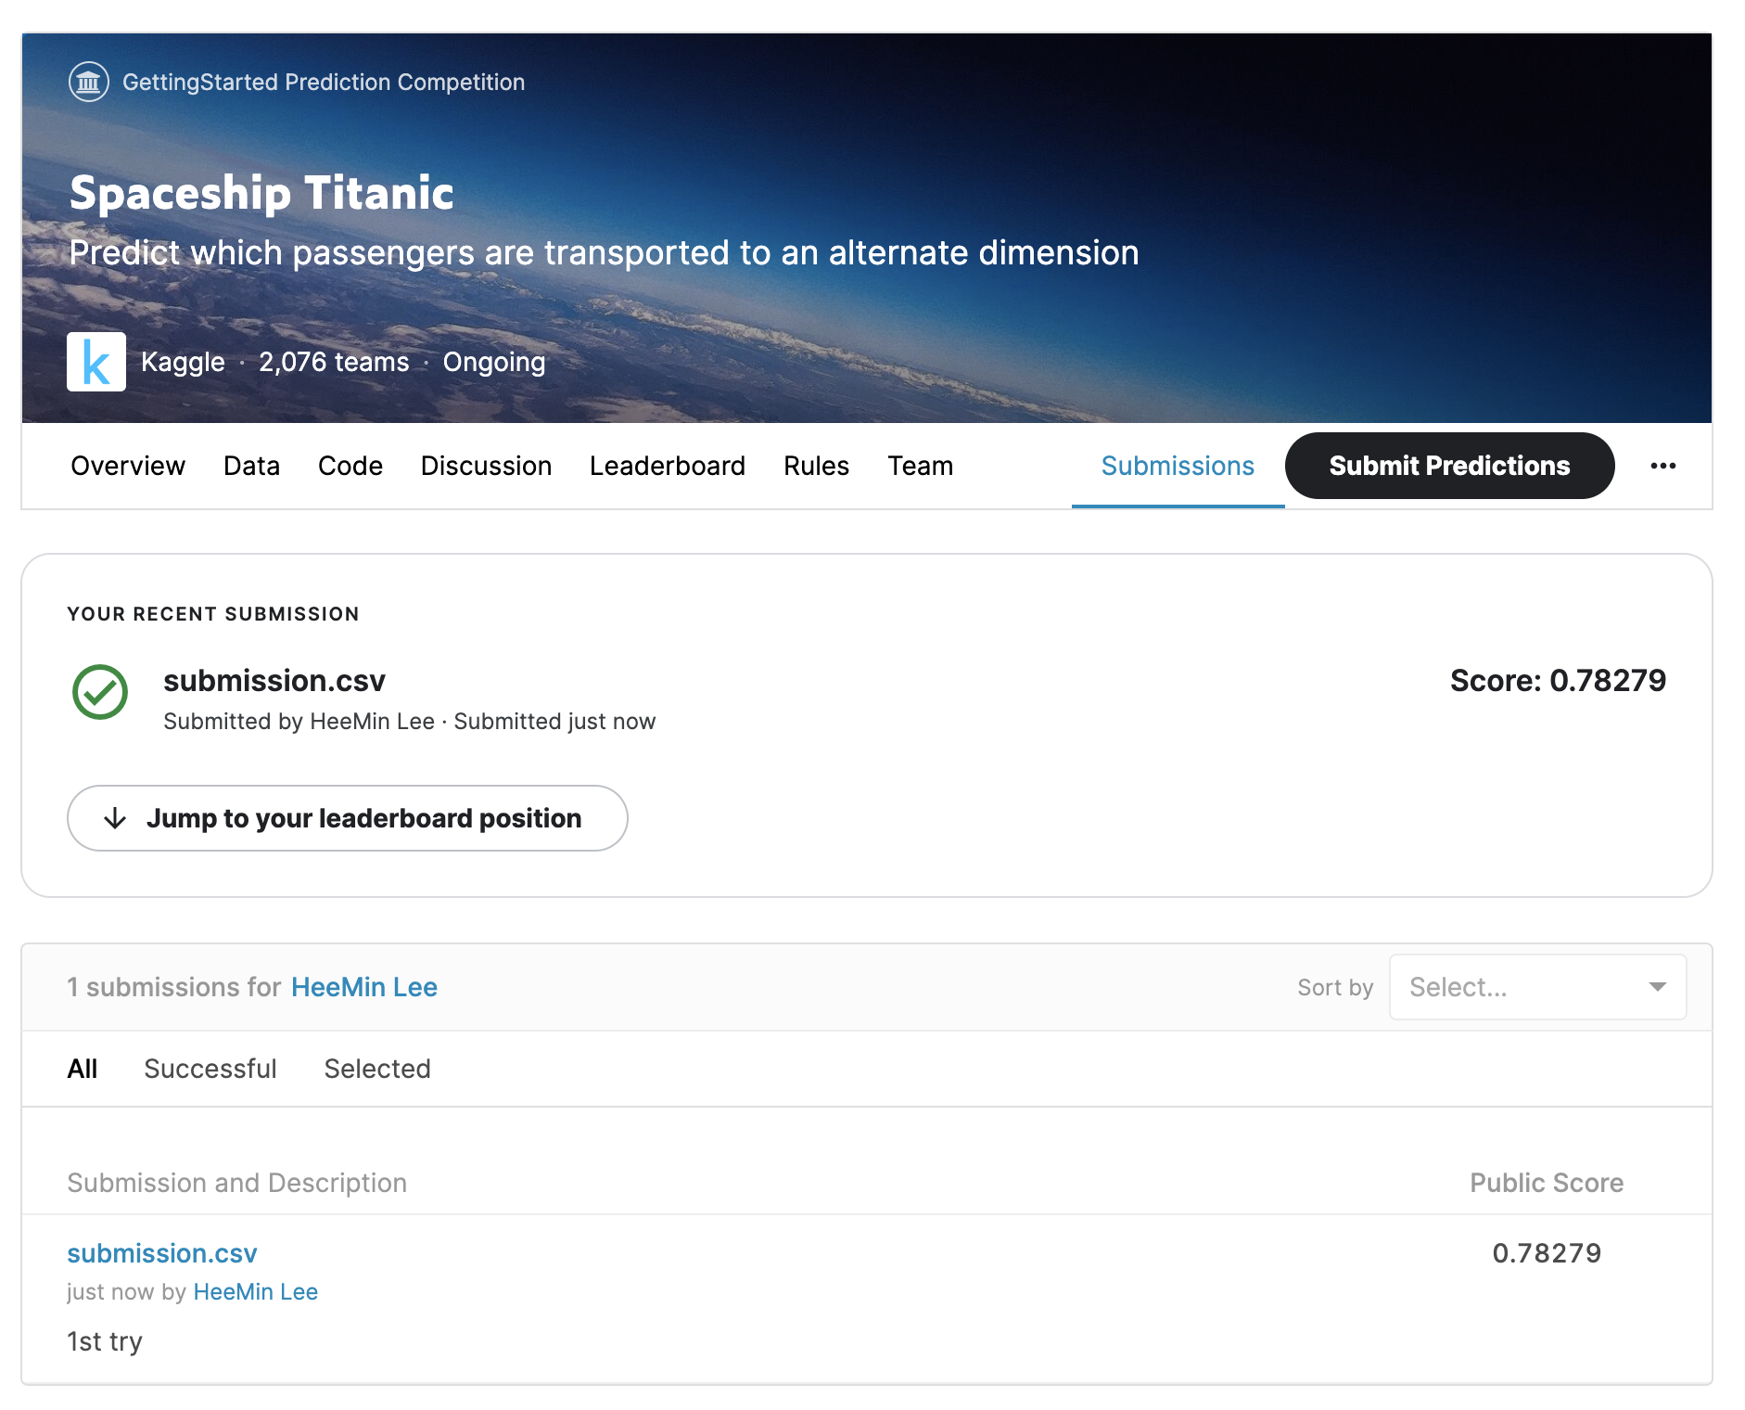Screen dimensions: 1745x1410
Task: Show All submissions filter
Action: point(82,1069)
